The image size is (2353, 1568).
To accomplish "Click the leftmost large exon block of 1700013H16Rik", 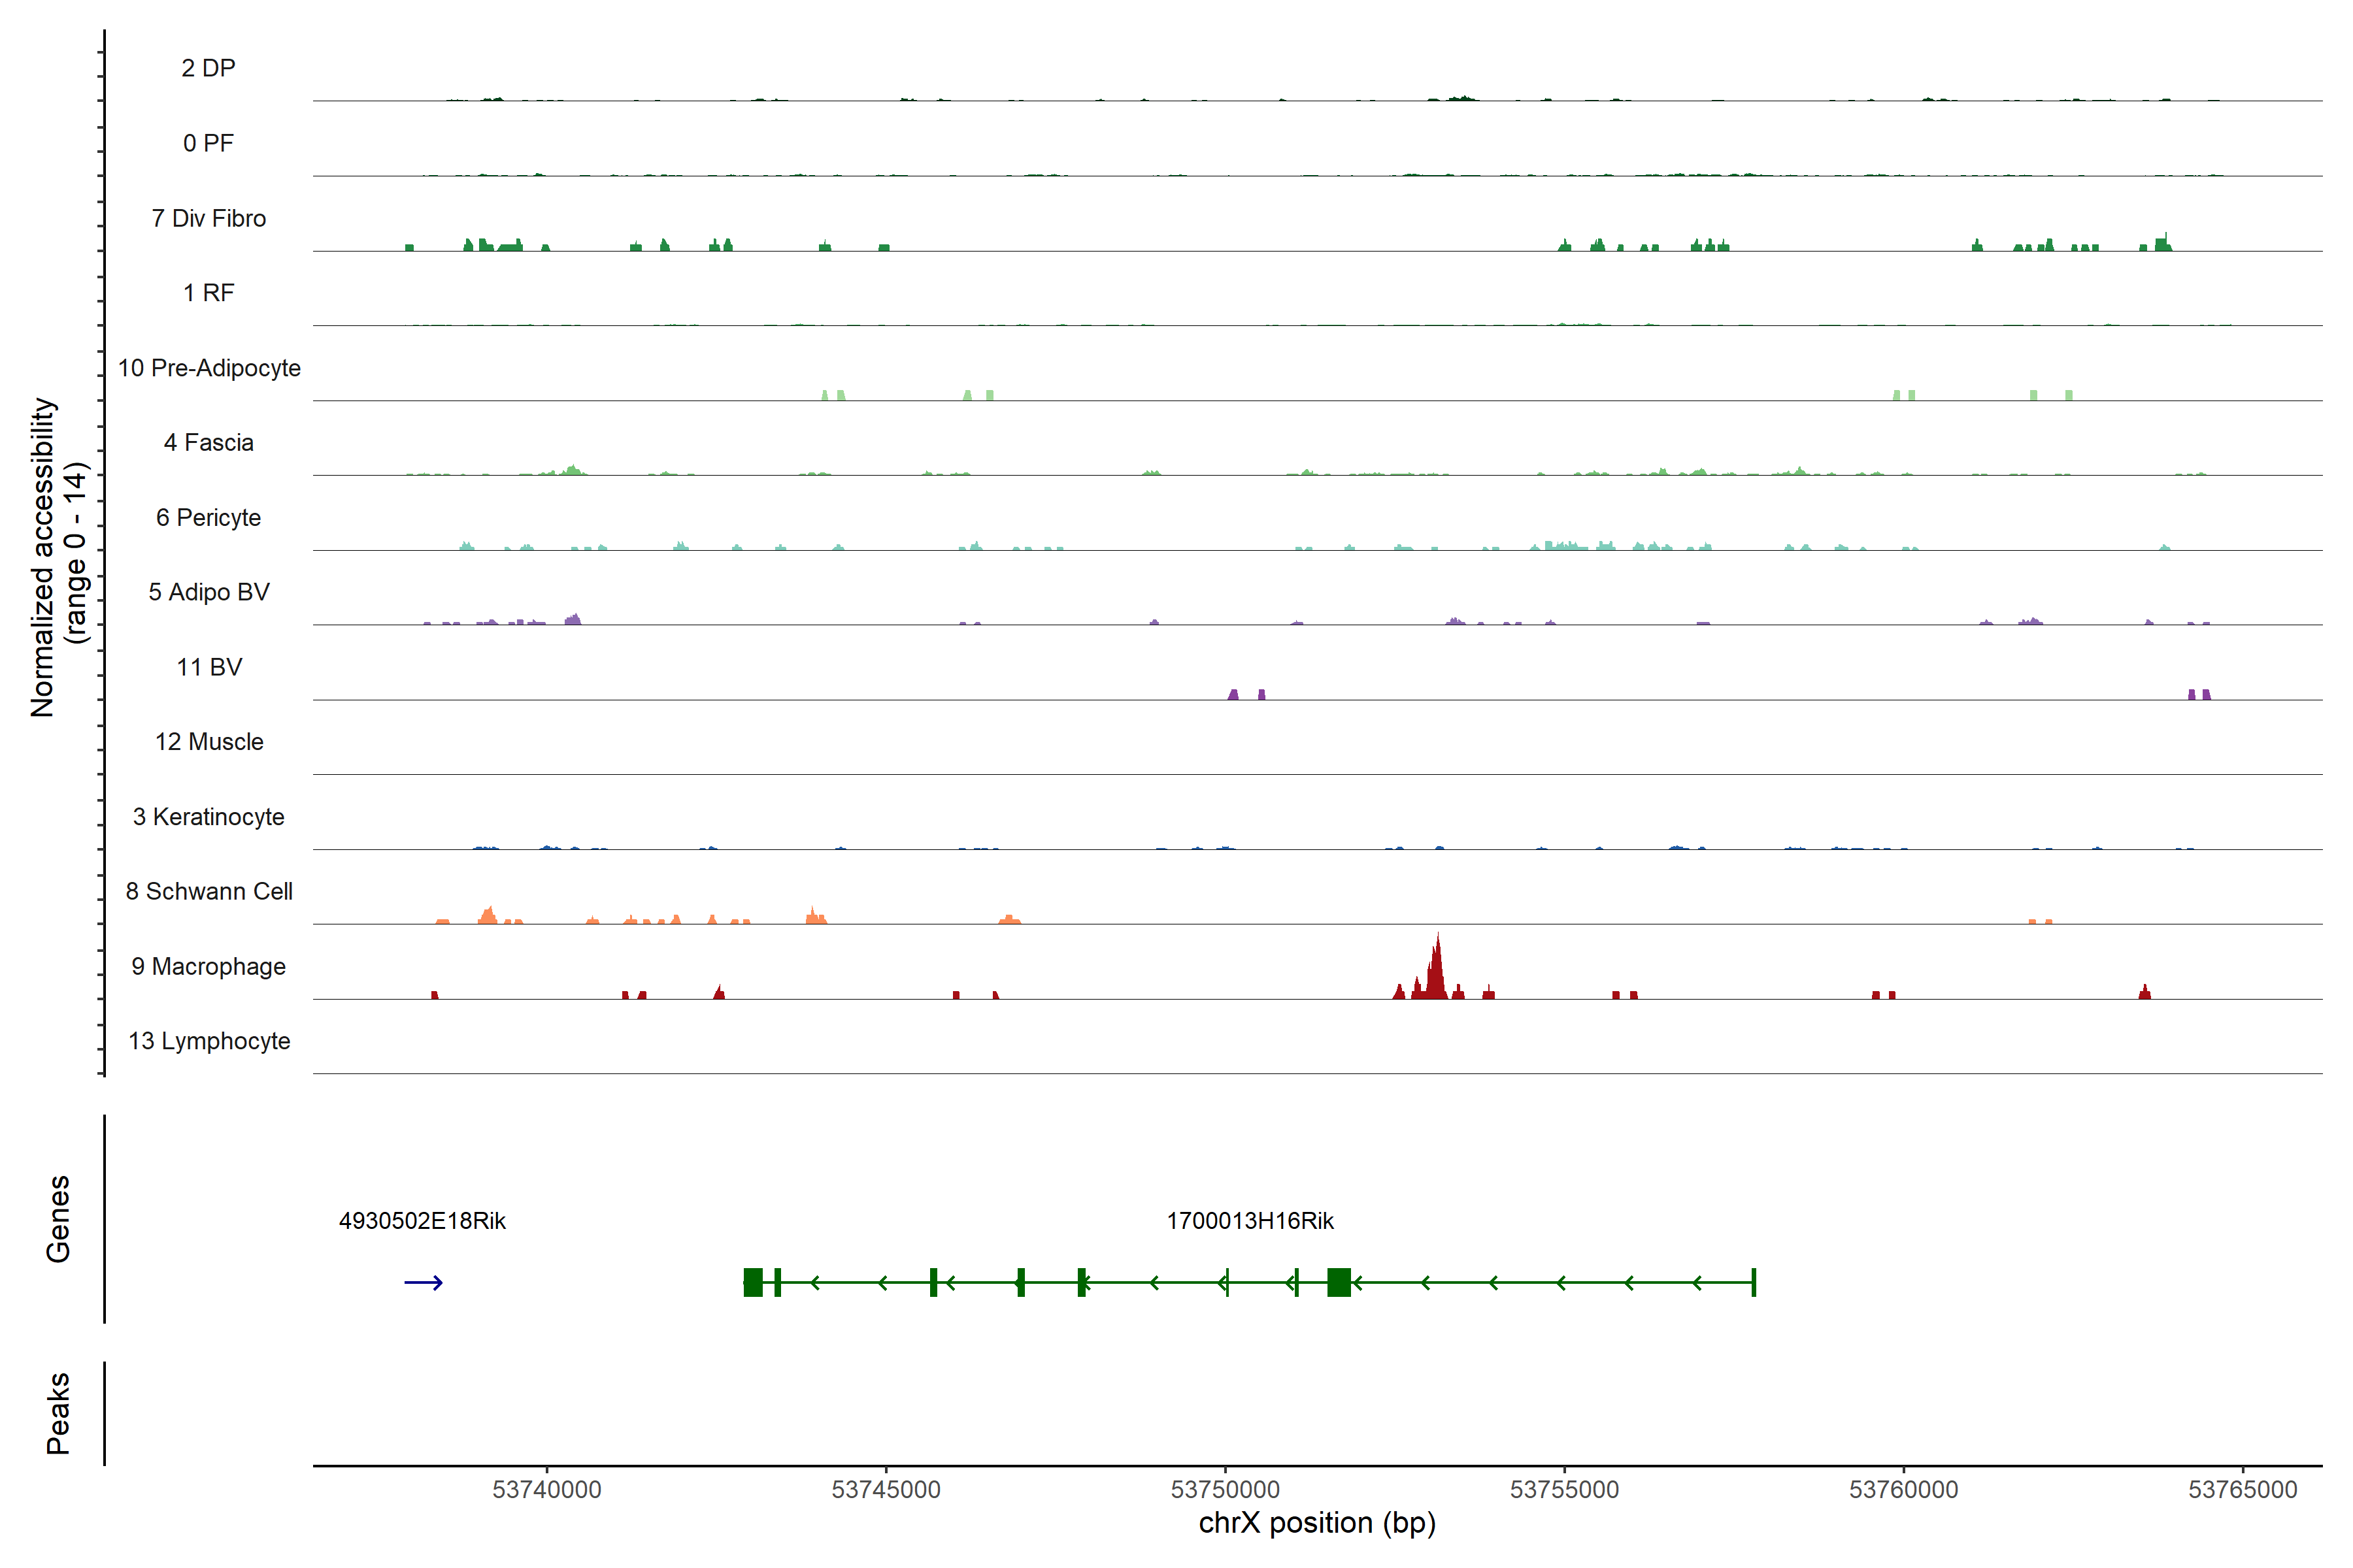I will [x=754, y=1282].
